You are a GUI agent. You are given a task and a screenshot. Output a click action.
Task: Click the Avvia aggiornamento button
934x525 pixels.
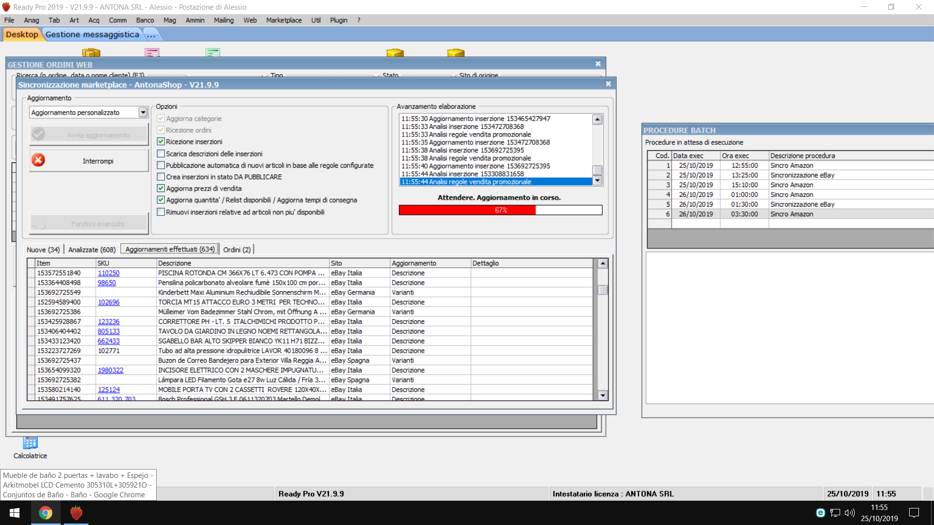[89, 135]
